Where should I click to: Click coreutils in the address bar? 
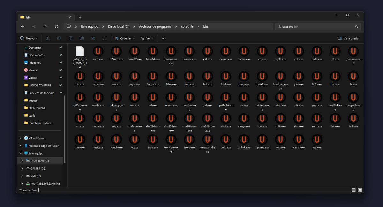(187, 27)
